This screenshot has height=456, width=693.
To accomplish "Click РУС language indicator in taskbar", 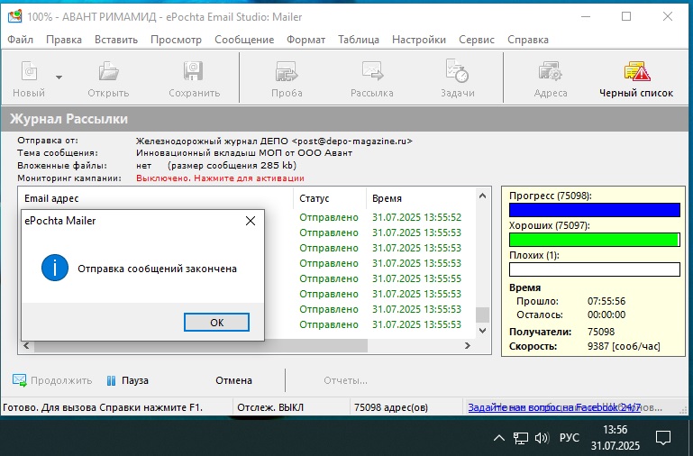I will coord(570,437).
